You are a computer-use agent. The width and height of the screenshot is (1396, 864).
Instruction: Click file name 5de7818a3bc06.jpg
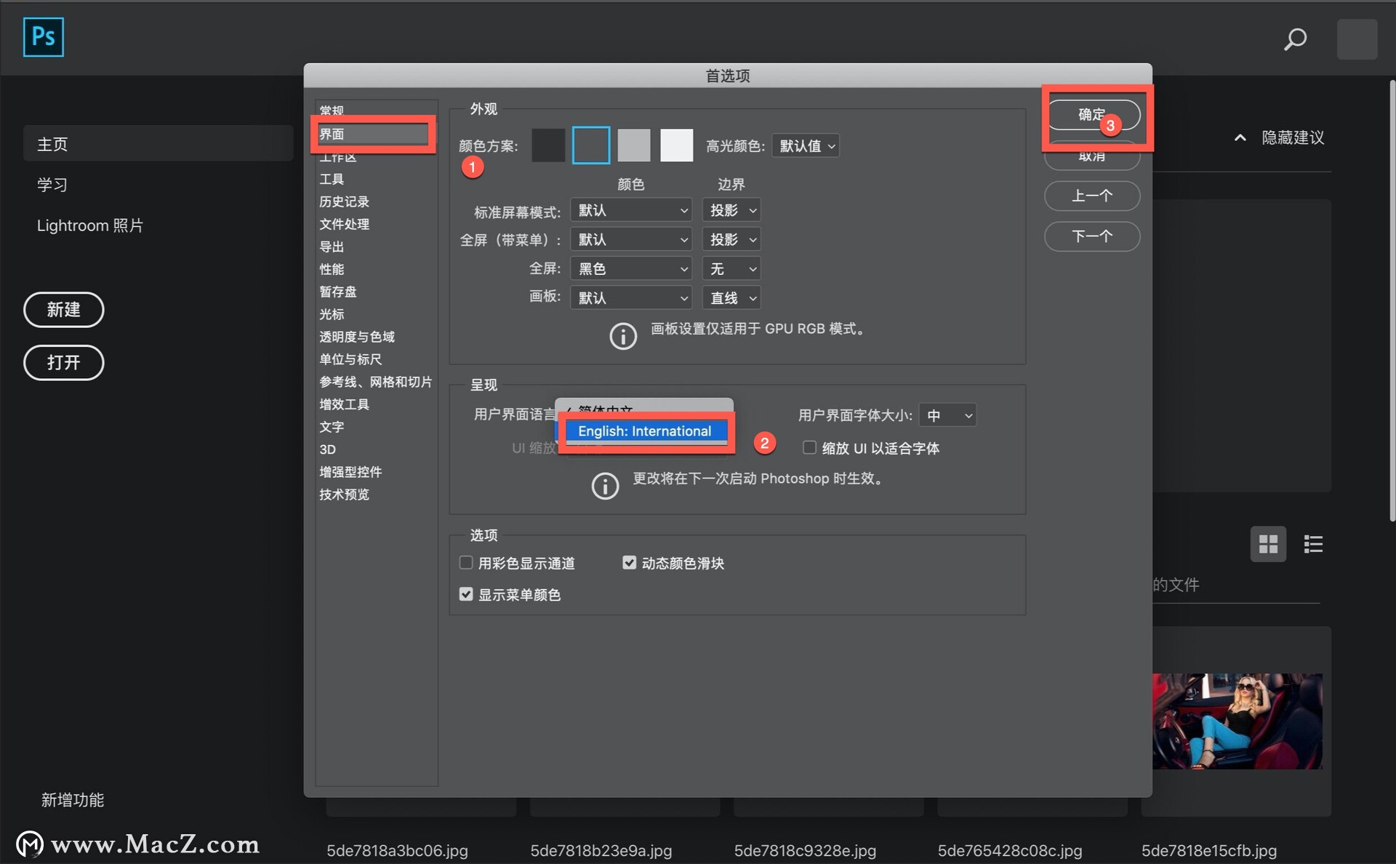click(x=397, y=850)
